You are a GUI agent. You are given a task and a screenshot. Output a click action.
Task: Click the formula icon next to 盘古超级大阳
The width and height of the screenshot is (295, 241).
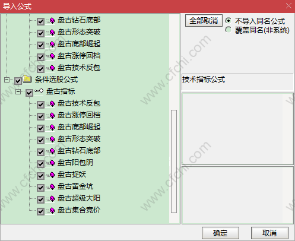[52, 199]
